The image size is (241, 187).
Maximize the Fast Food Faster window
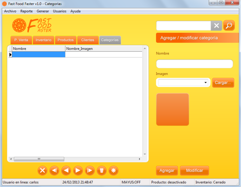click(221, 2)
